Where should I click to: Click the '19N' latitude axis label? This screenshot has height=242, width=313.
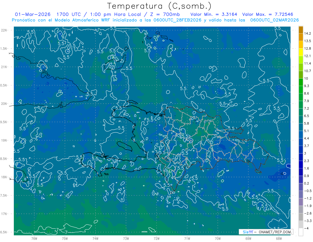pos(4,140)
